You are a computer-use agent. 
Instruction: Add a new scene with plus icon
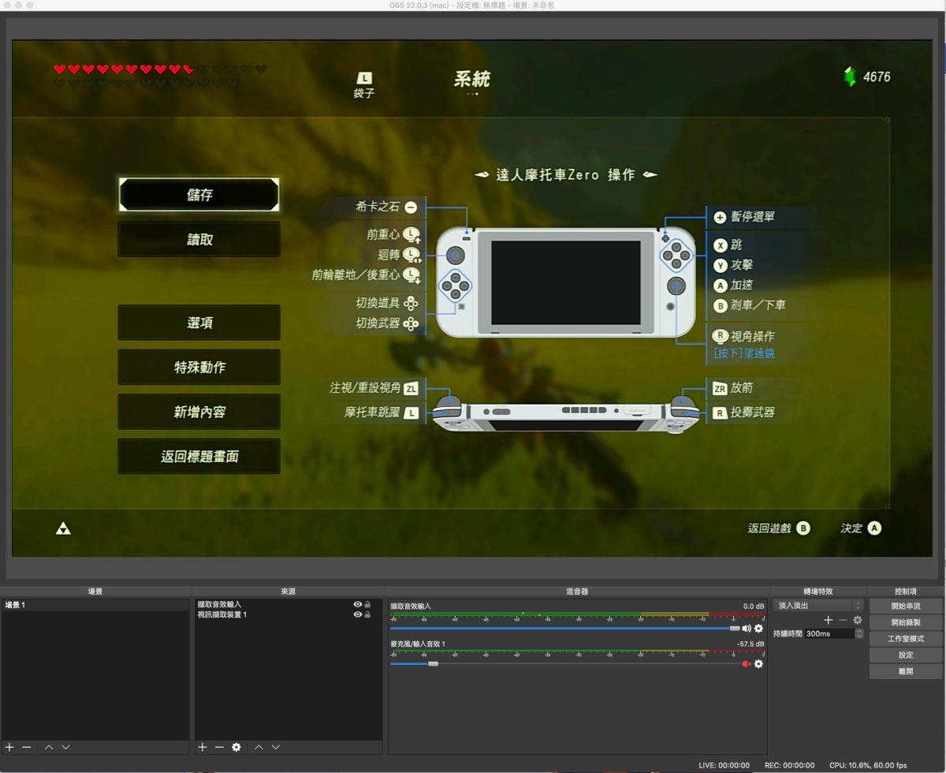(x=9, y=747)
